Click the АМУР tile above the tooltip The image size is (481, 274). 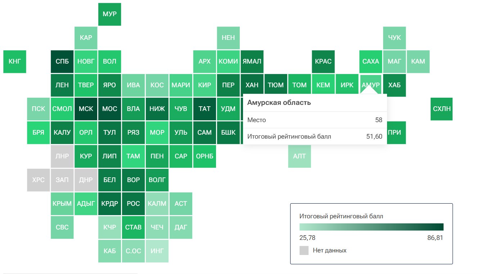point(371,83)
